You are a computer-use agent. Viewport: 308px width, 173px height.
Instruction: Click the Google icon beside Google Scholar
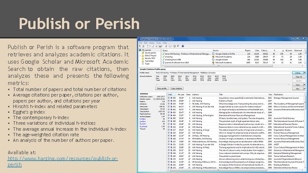tap(213, 59)
